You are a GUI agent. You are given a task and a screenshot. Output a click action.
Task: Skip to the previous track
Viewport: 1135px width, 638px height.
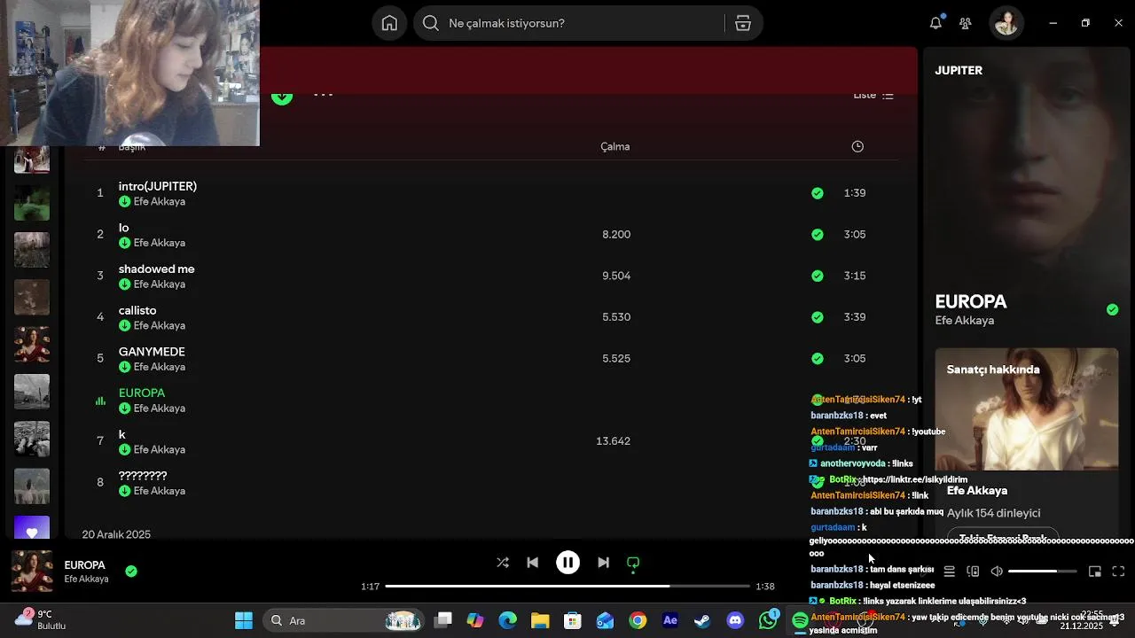pos(532,563)
